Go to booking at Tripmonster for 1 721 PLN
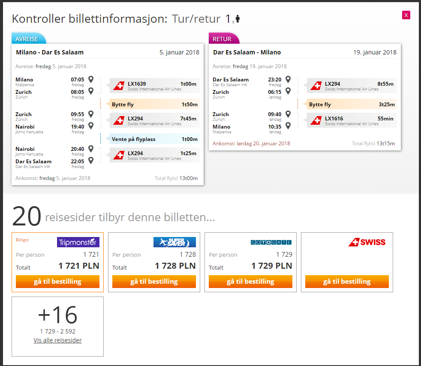Image resolution: width=421 pixels, height=366 pixels. click(57, 282)
